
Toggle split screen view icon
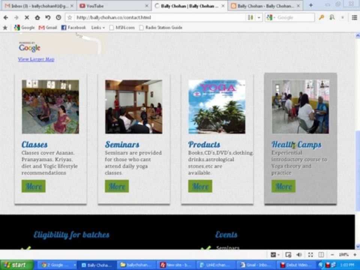[x=321, y=255]
